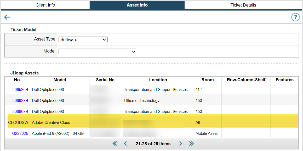Open asset 206623B link
303x151 pixels.
tap(20, 101)
